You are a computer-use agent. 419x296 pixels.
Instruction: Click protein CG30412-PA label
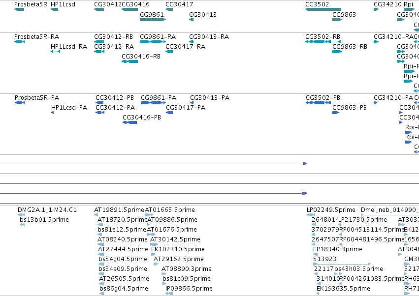(115, 108)
